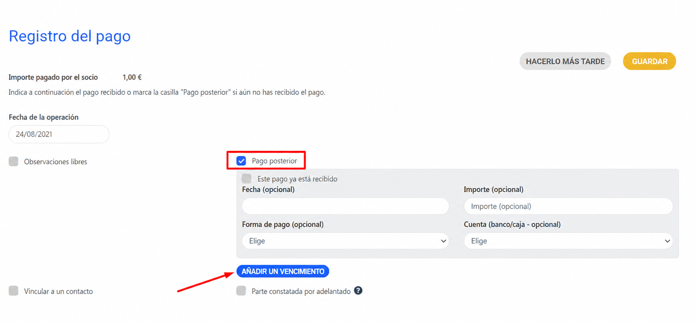Image resolution: width=697 pixels, height=322 pixels.
Task: Click the help question mark icon
Action: point(358,290)
